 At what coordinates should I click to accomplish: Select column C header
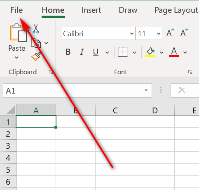pyautogui.click(x=115, y=110)
